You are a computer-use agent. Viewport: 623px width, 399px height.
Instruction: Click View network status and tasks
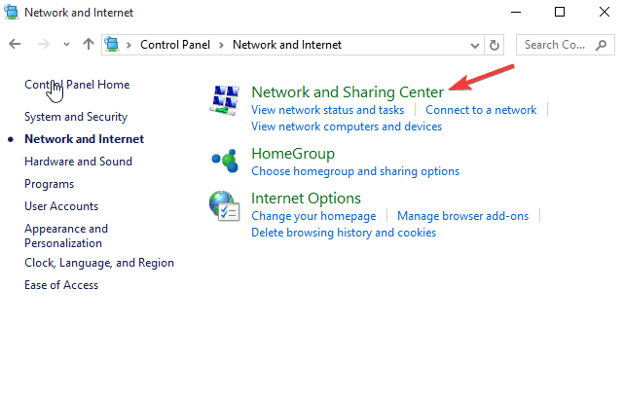(x=327, y=110)
